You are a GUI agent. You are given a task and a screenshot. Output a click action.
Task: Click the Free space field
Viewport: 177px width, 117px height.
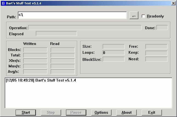click(x=156, y=47)
